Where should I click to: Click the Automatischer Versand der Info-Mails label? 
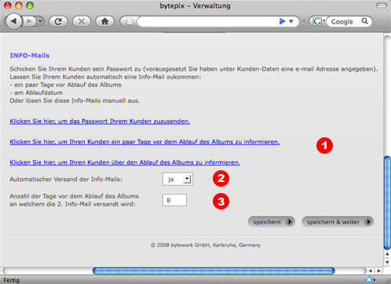point(66,179)
